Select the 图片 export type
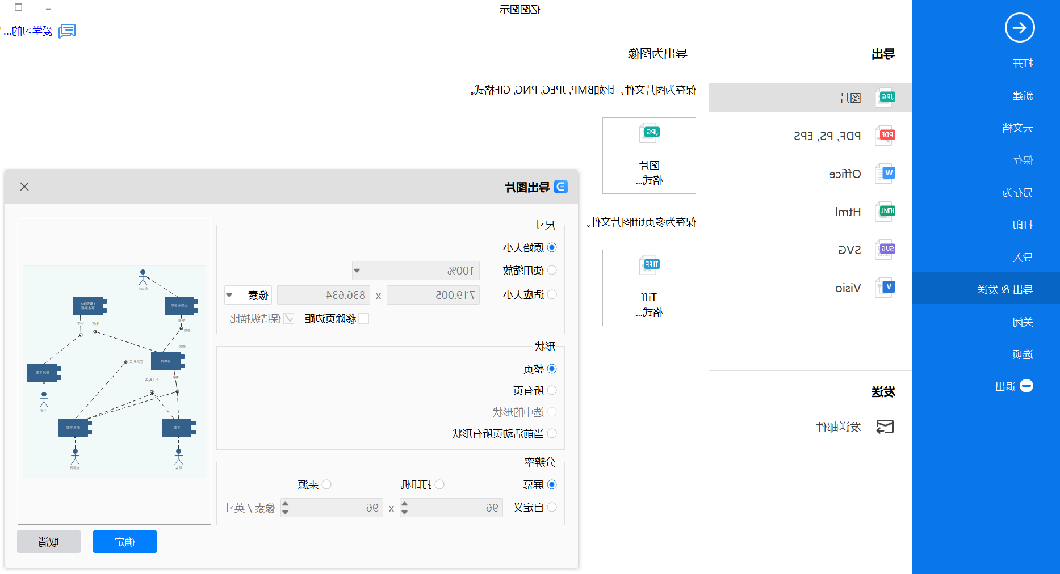This screenshot has height=574, width=1060. coord(811,98)
